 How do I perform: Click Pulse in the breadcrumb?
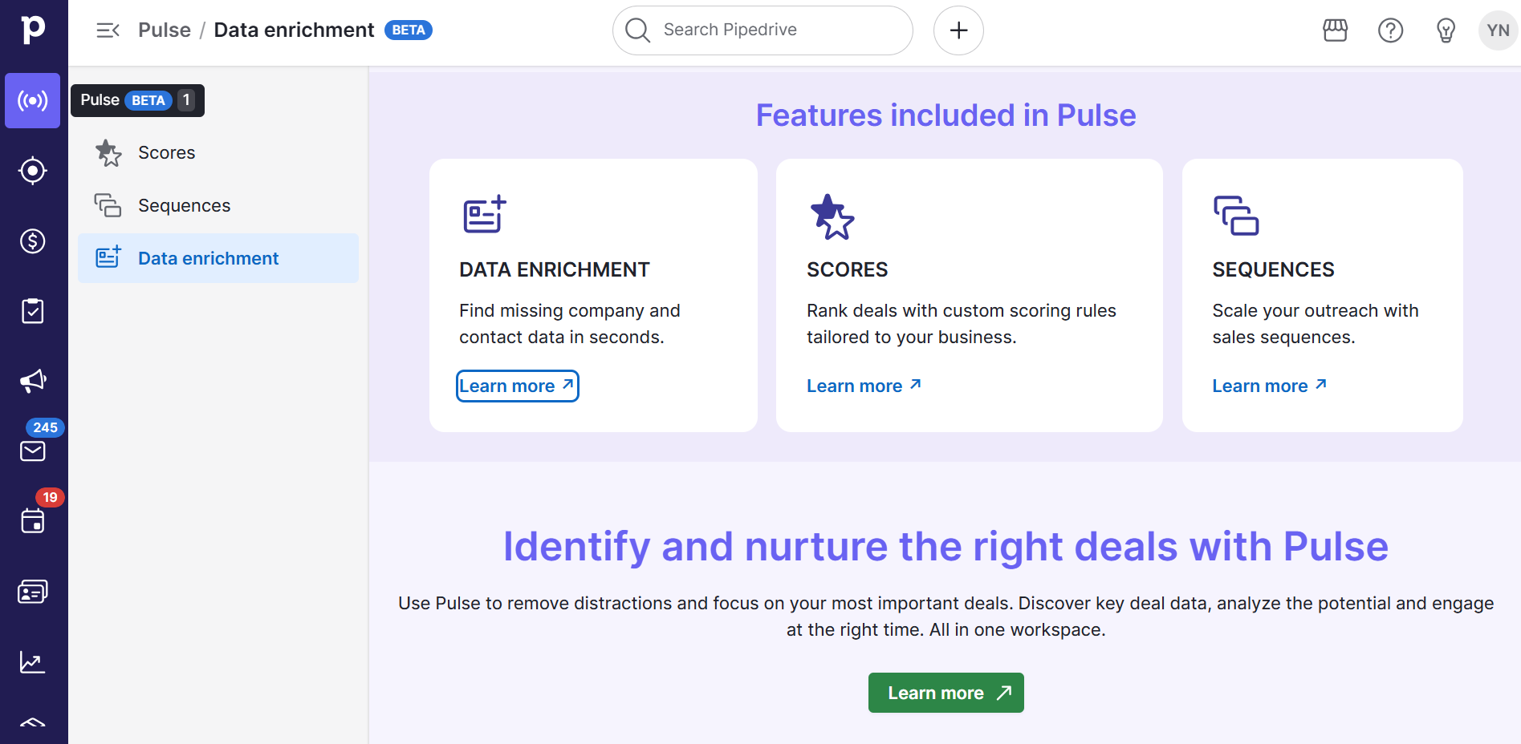(165, 30)
